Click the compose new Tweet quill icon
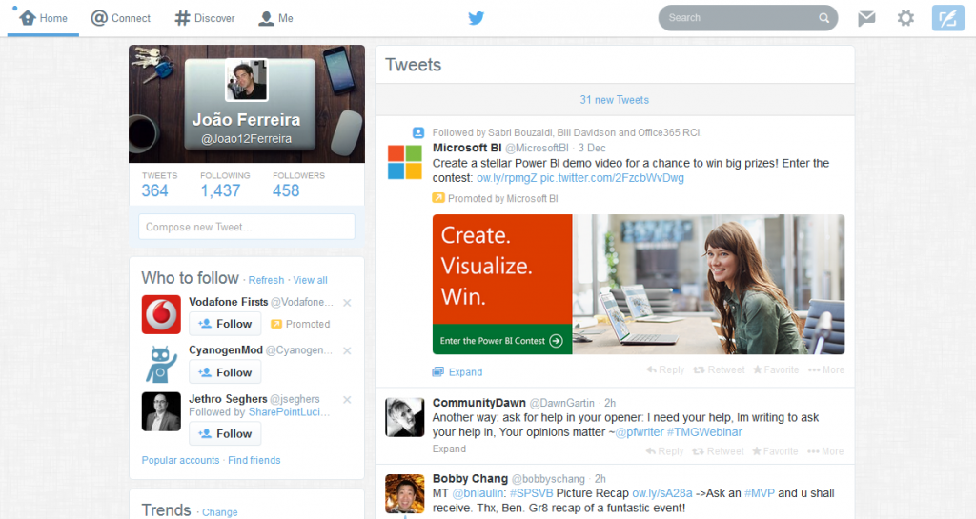The width and height of the screenshot is (976, 519). click(x=947, y=18)
